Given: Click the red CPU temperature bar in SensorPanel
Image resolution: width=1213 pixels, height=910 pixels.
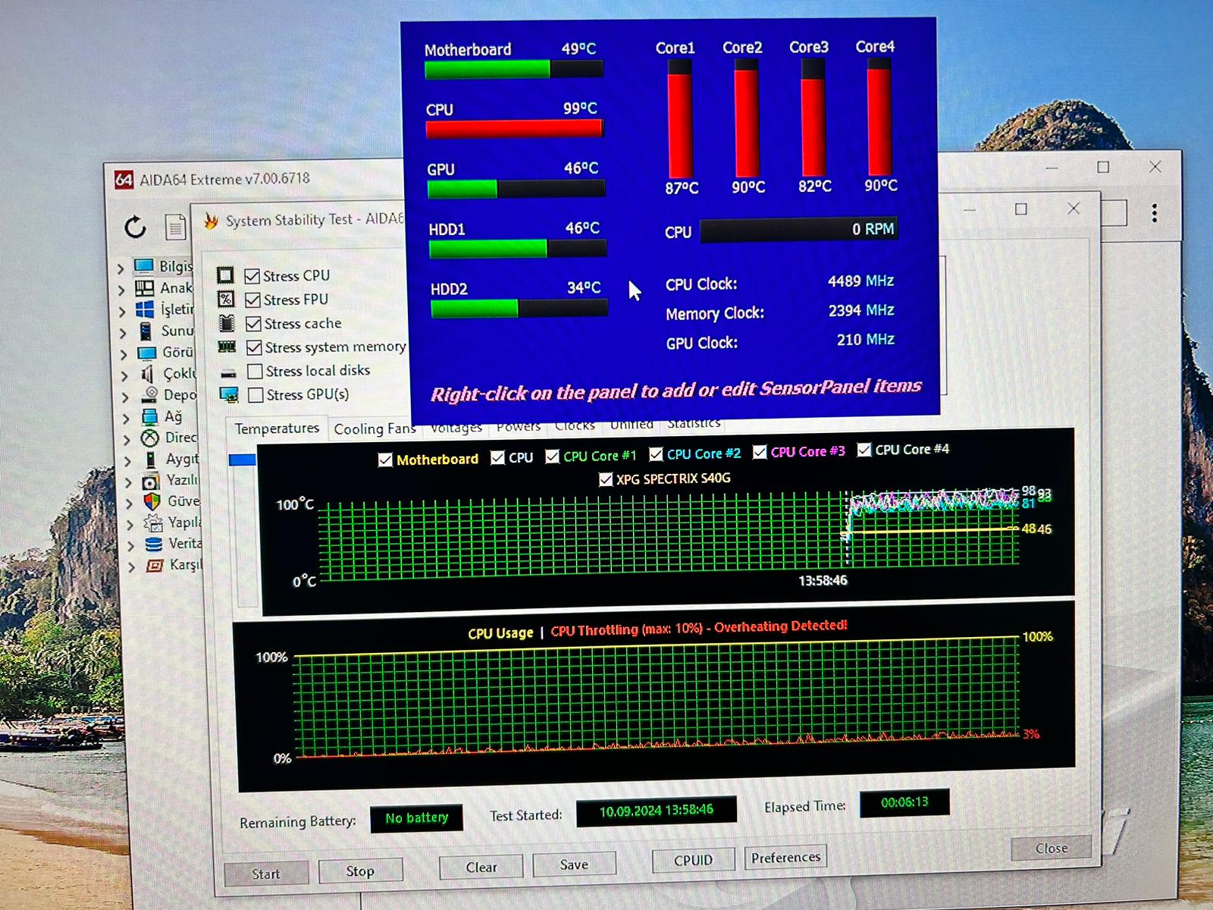Looking at the screenshot, I should click(x=514, y=129).
